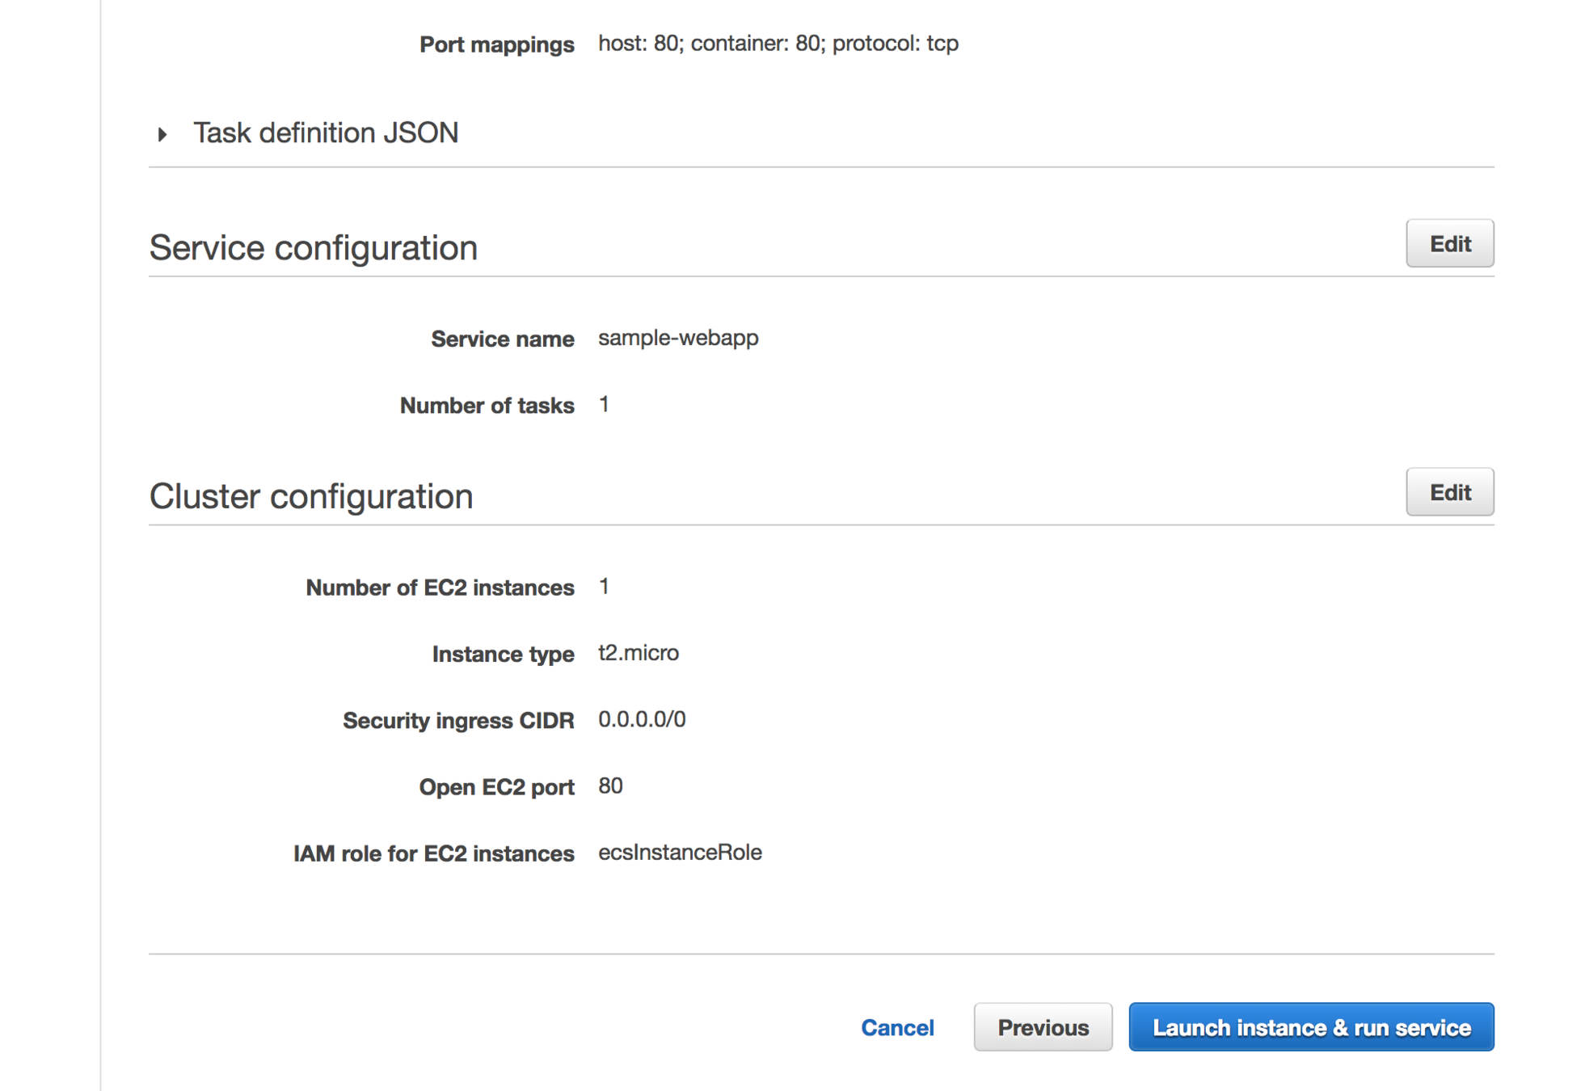Go back with the Previous button
The width and height of the screenshot is (1585, 1091).
tap(1042, 1027)
